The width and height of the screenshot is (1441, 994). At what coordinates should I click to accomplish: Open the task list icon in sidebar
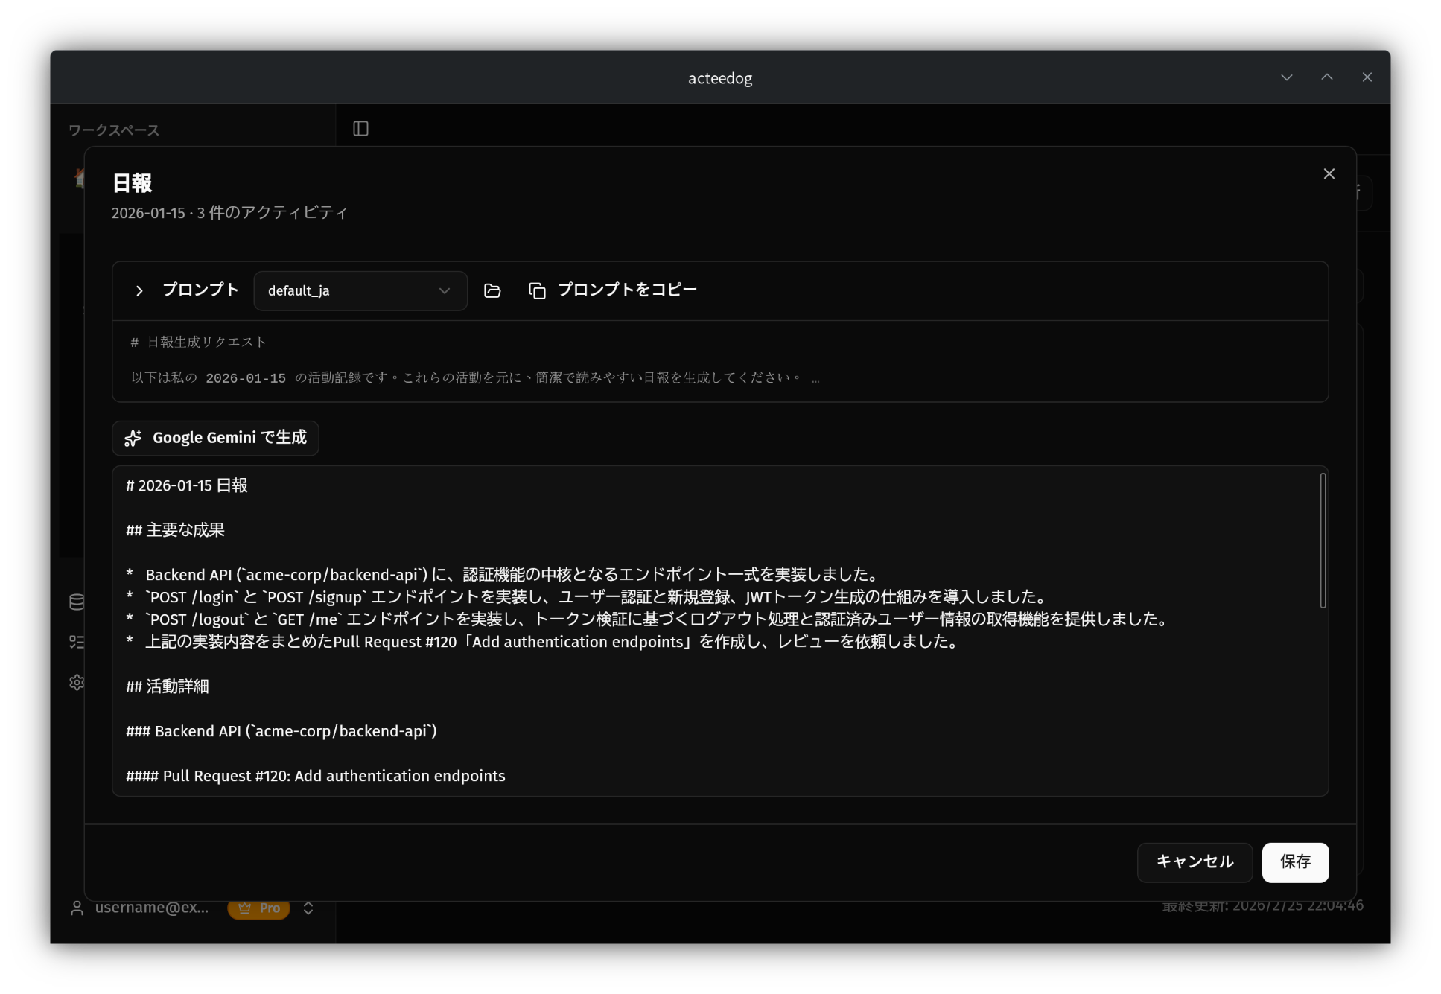[x=77, y=642]
